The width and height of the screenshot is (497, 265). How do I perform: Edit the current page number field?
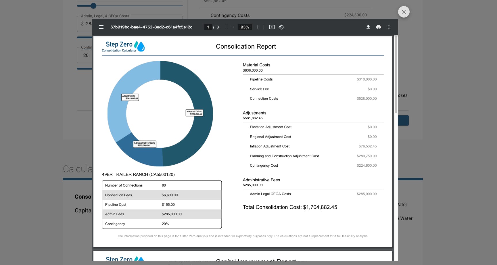pyautogui.click(x=208, y=27)
